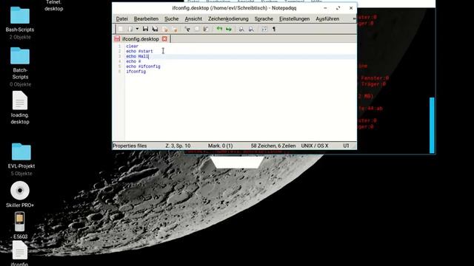
Task: Expand the recent files dropdown arrow
Action: point(137,29)
